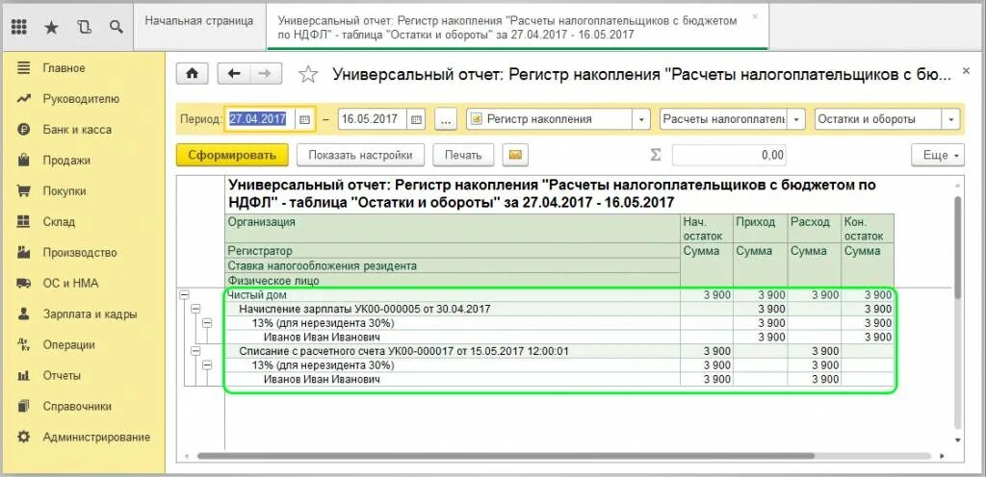Select Списание с расчетного счета УК00-000017 row
This screenshot has height=477, width=986.
453,351
